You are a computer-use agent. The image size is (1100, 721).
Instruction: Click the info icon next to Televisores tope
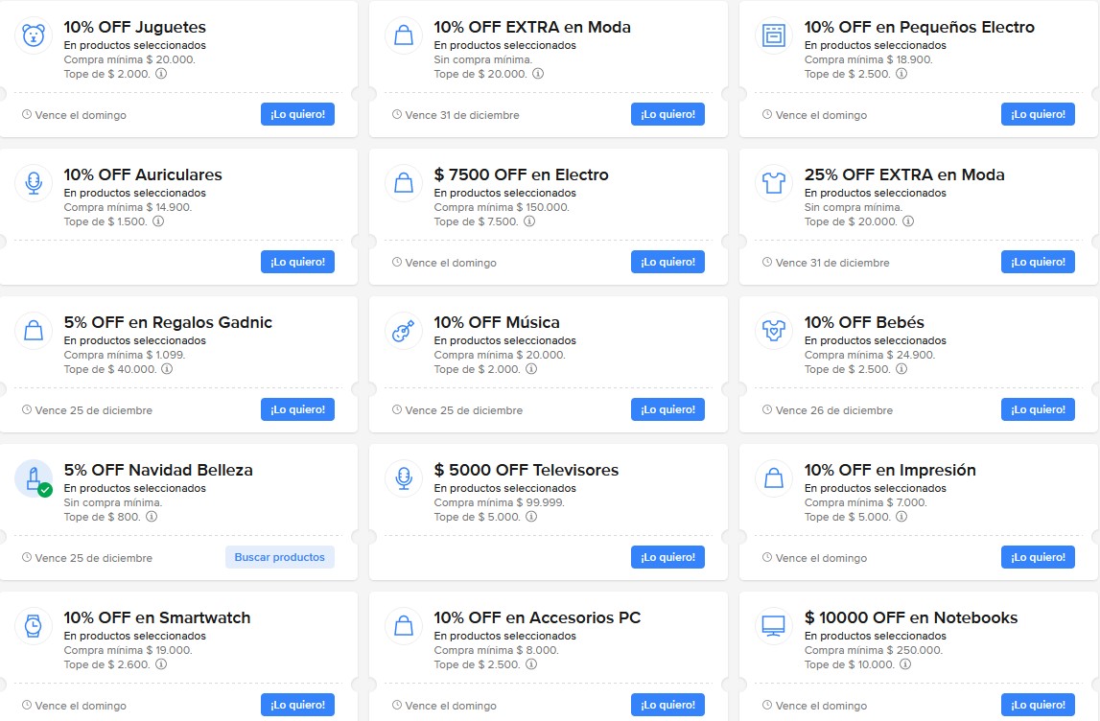(x=532, y=516)
